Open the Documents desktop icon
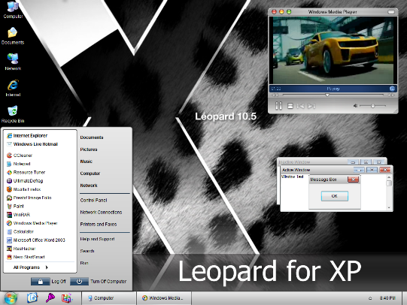Screen dimensions: 407x305 coord(13,36)
